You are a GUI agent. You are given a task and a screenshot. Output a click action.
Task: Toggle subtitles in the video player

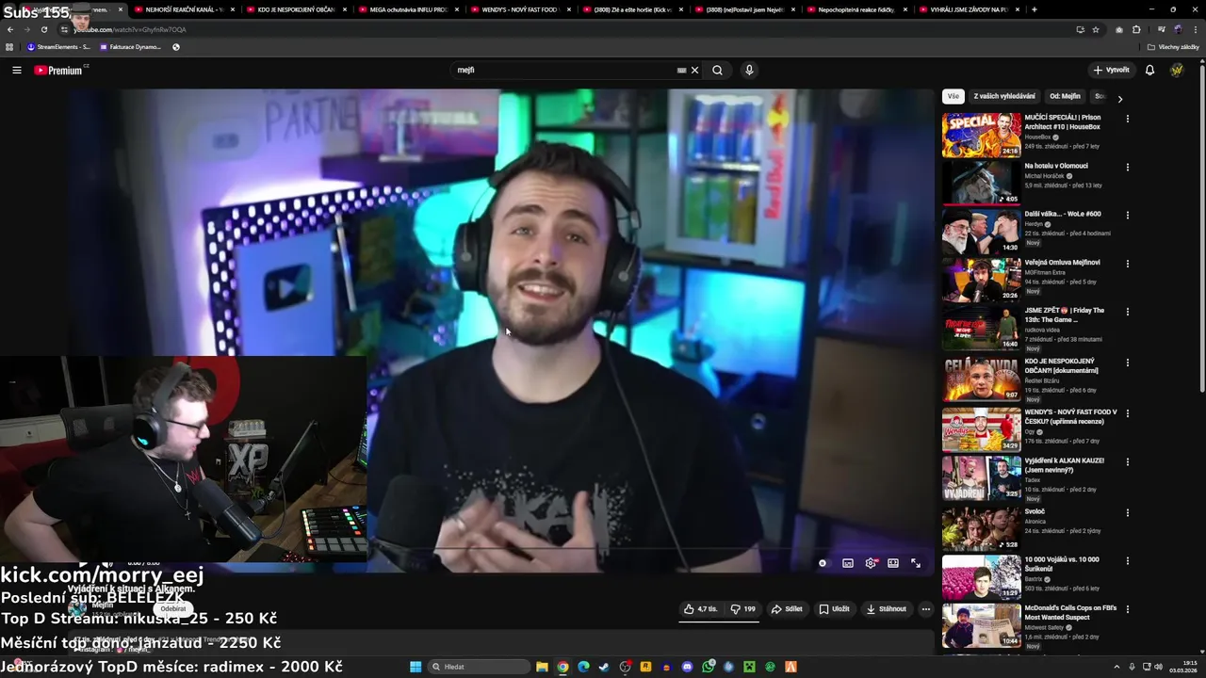tap(848, 563)
